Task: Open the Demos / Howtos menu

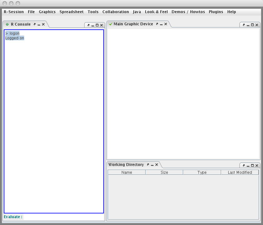Action: pos(188,12)
